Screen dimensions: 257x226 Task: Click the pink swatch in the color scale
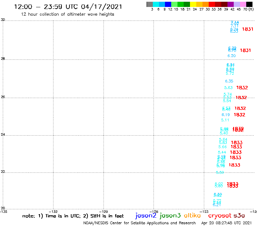pos(243,4)
